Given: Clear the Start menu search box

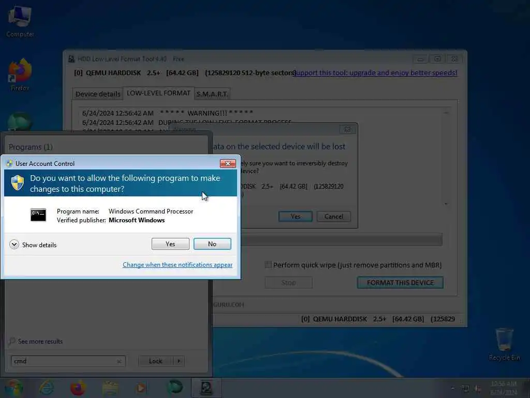Looking at the screenshot, I should [x=119, y=361].
